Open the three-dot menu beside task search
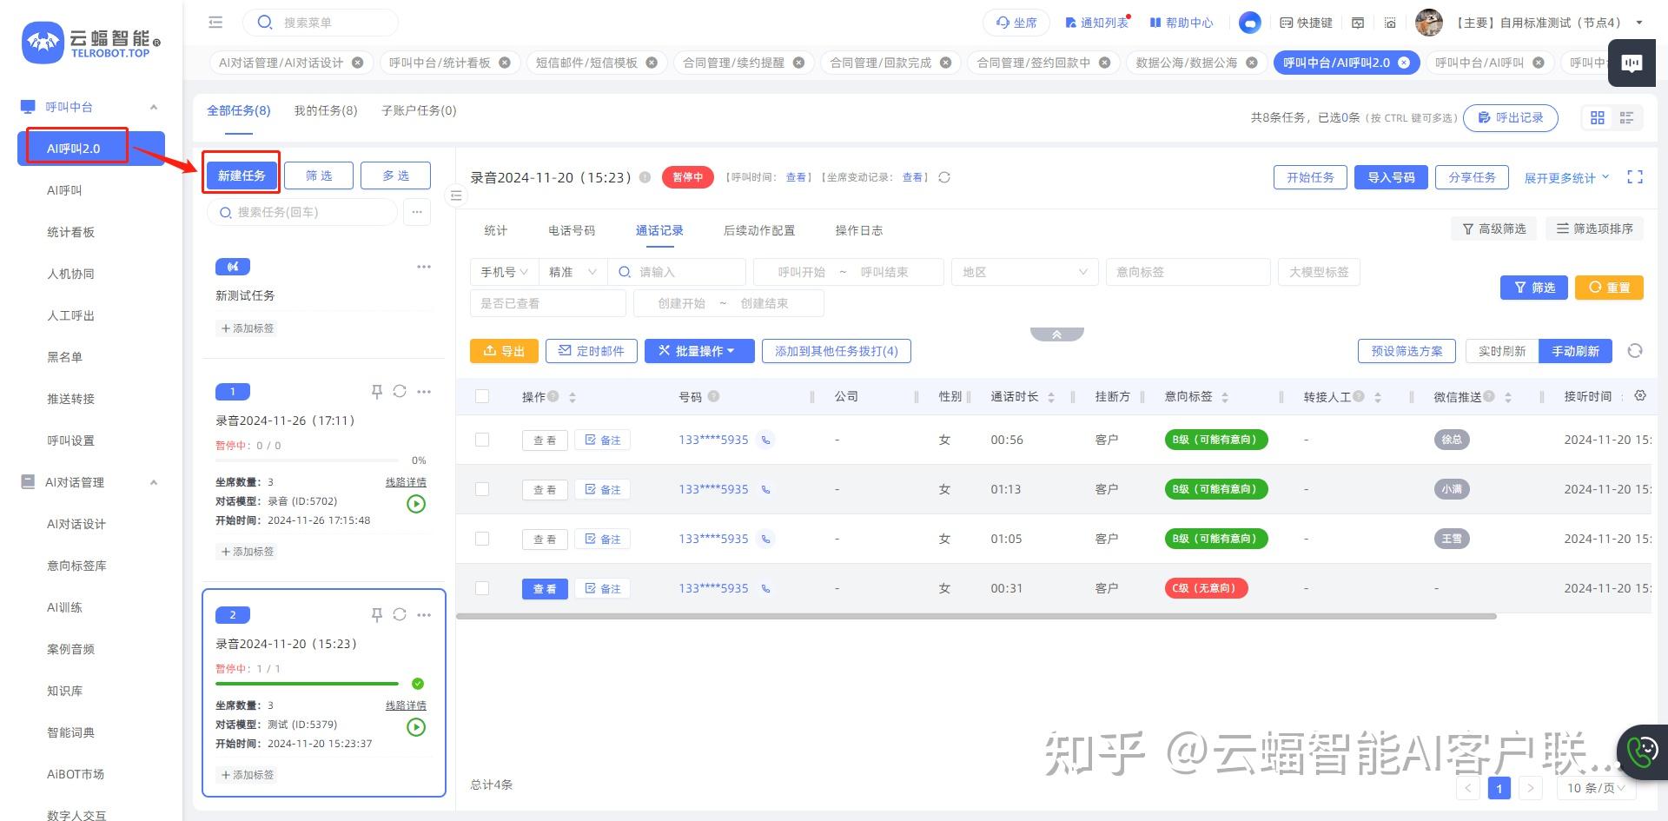The height and width of the screenshot is (821, 1668). (x=417, y=212)
